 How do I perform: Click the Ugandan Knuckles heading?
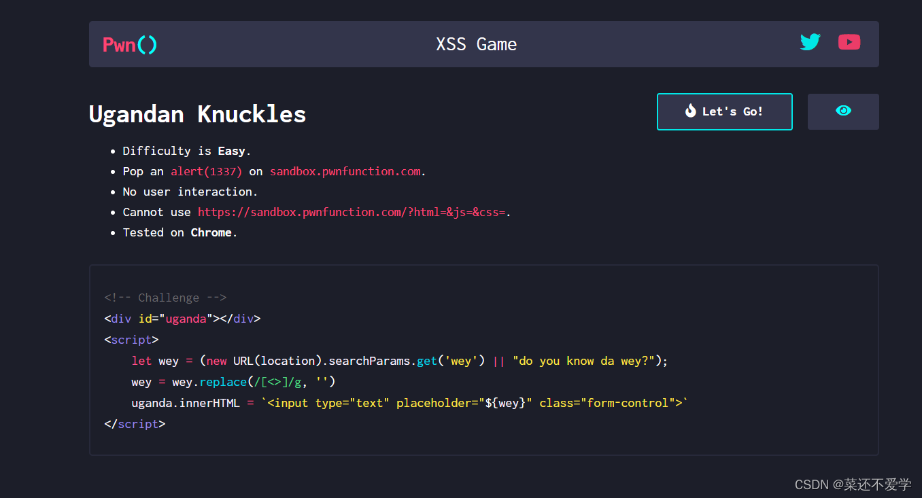tap(197, 114)
